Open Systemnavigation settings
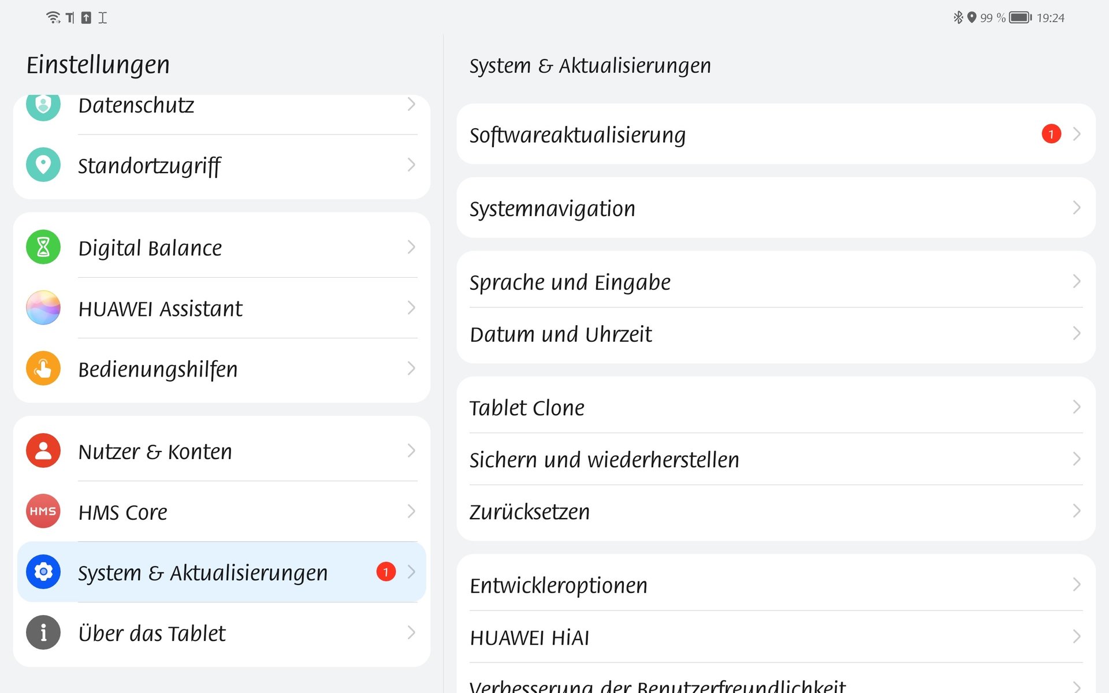The height and width of the screenshot is (693, 1109). tap(776, 208)
